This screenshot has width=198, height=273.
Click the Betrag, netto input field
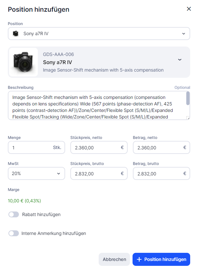[x=162, y=147]
